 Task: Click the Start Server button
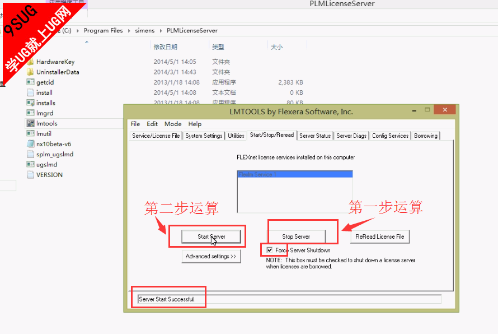coord(211,236)
